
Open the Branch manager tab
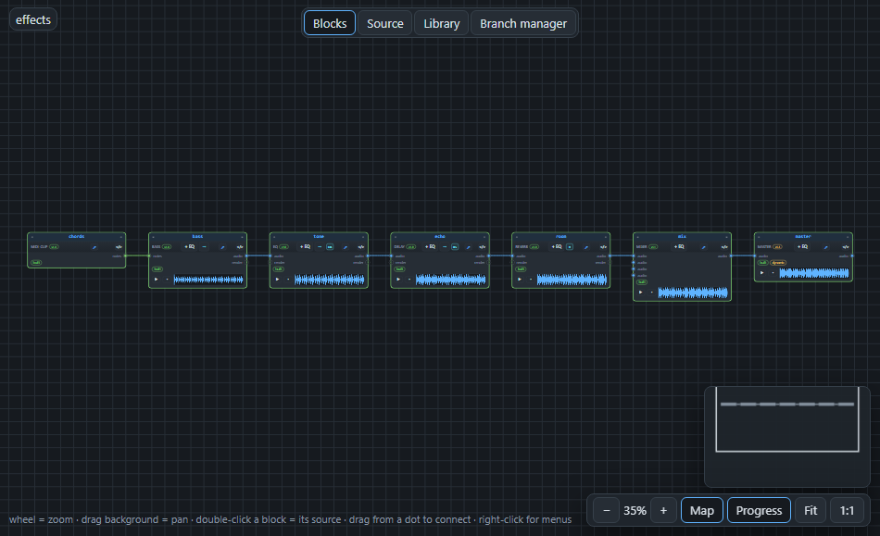523,23
